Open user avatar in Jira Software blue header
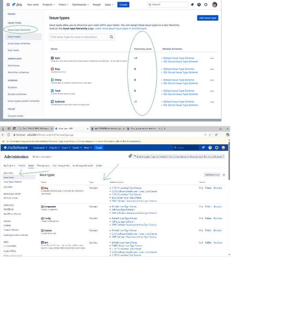288x323 pixels. point(223,147)
